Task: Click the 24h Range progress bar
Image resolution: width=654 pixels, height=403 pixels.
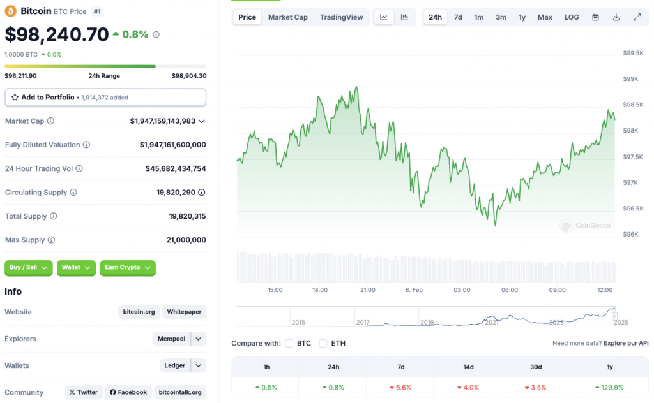Action: point(105,66)
